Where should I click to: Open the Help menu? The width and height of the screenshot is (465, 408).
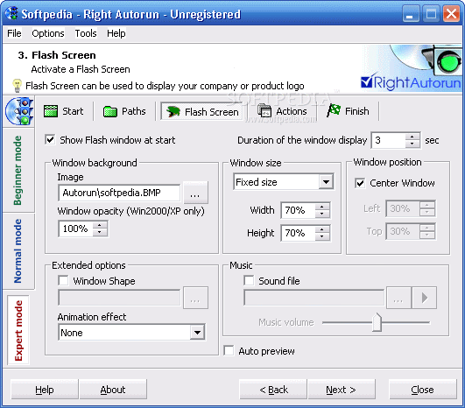(116, 33)
